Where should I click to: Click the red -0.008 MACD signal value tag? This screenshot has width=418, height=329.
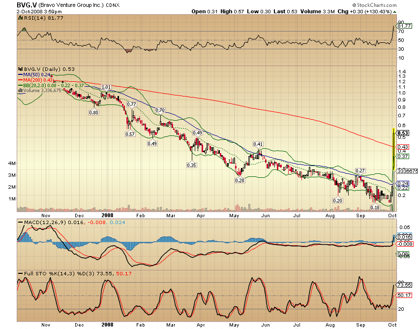[405, 244]
